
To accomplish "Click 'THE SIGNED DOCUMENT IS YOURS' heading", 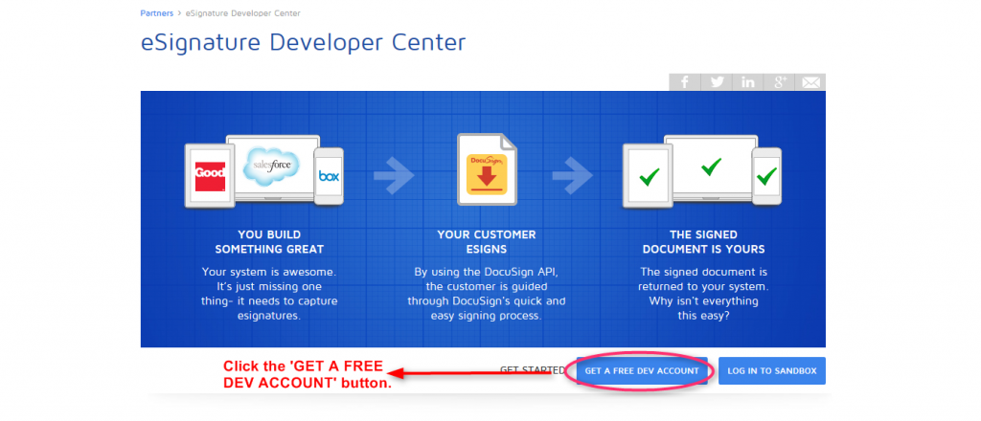I will pos(704,242).
